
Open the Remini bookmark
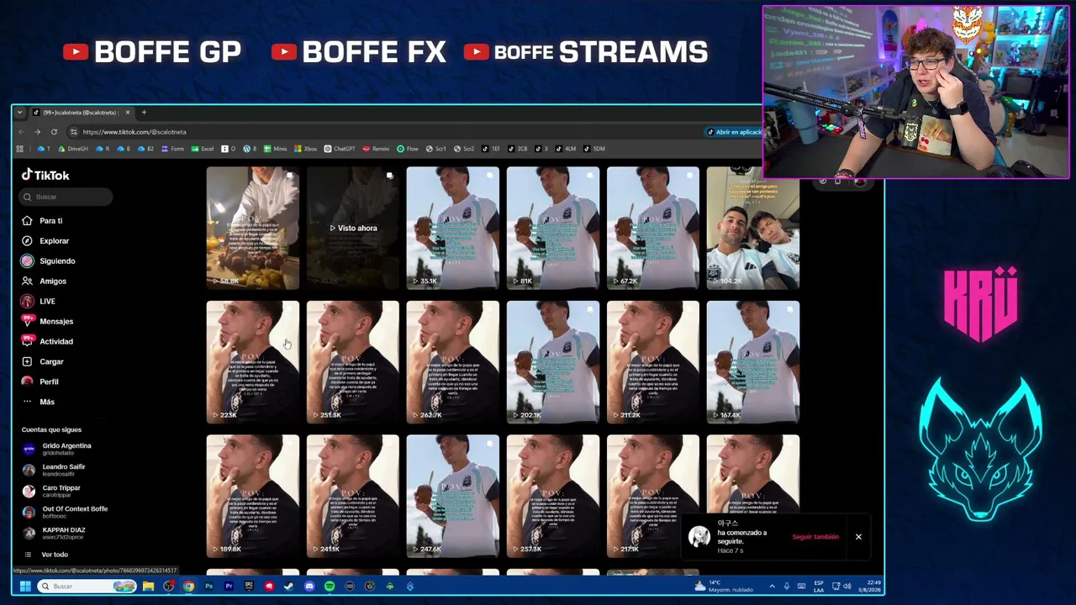[x=376, y=149]
